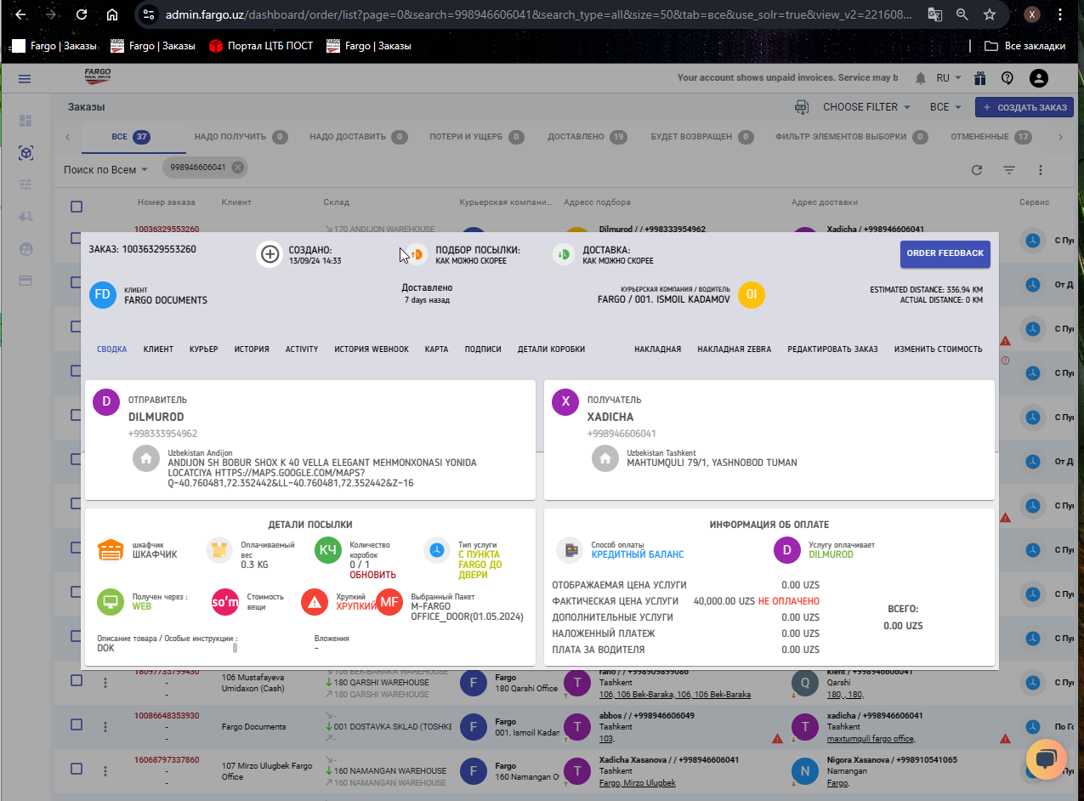Viewport: 1084px width, 801px height.
Task: Click the ДОСТАВКА green status icon
Action: tap(563, 254)
